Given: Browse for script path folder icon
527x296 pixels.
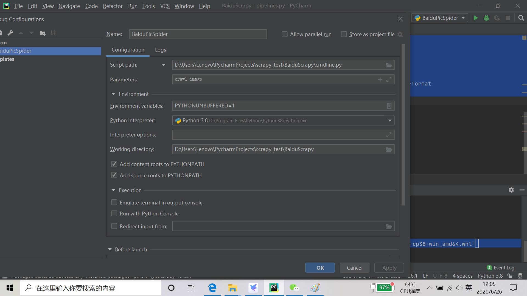Looking at the screenshot, I should (389, 65).
